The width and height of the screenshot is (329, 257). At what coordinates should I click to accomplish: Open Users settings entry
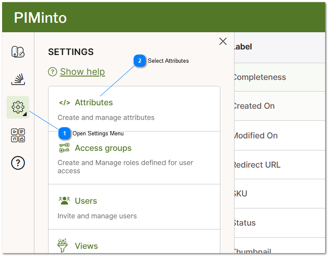(86, 201)
